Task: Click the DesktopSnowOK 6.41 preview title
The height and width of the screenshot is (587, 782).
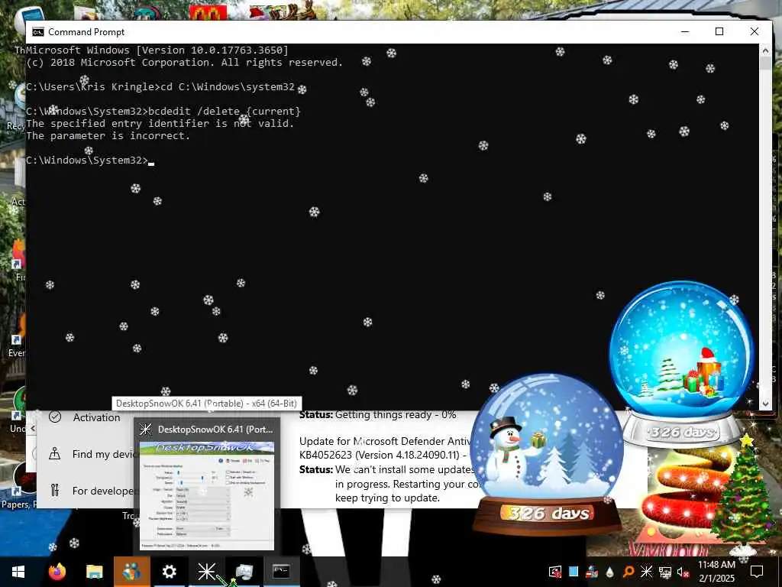Action: click(x=215, y=430)
